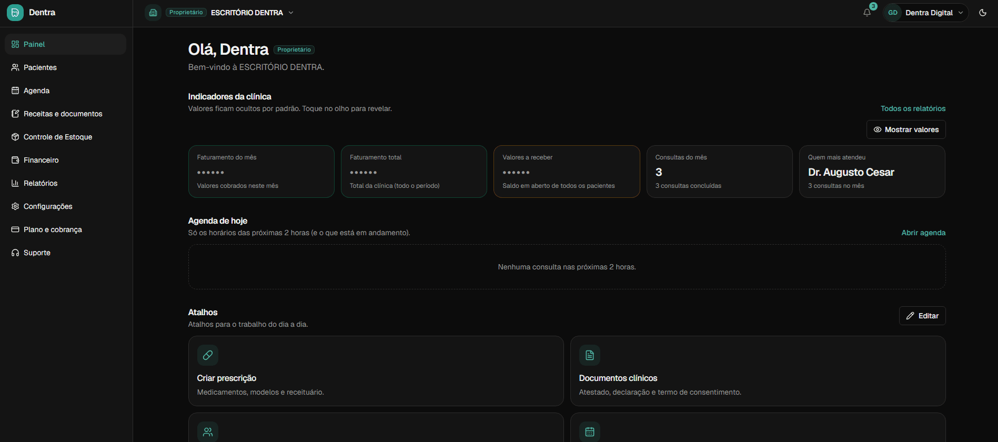The image size is (998, 442).
Task: Click the document icon on Documentos clínicos
Action: [590, 355]
